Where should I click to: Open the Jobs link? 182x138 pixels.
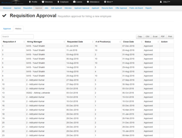pos(47,8)
